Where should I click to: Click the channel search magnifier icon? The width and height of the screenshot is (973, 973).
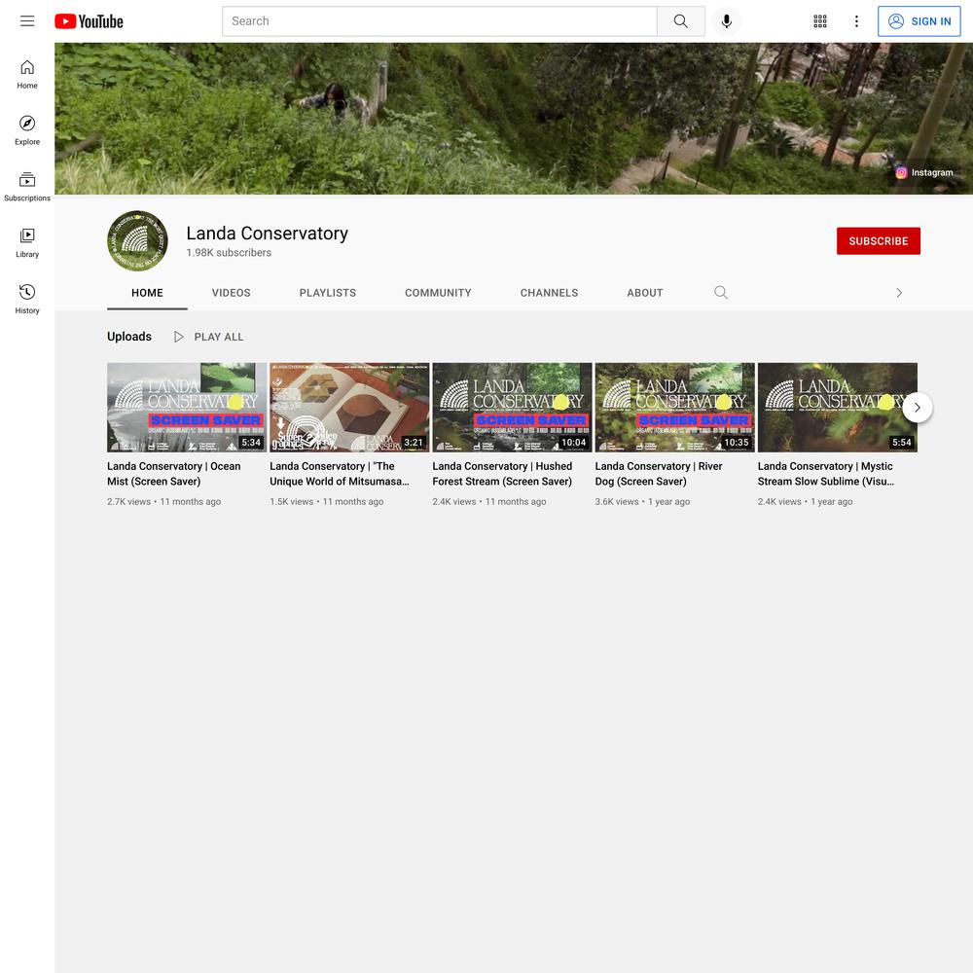pyautogui.click(x=720, y=292)
